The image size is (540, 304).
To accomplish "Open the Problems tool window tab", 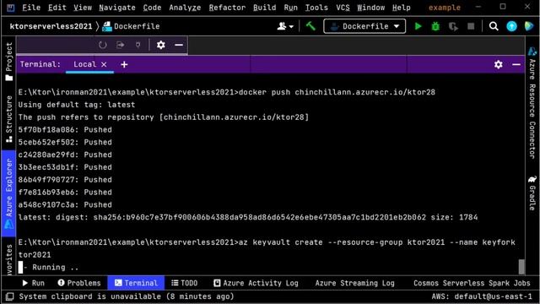I will (79, 283).
